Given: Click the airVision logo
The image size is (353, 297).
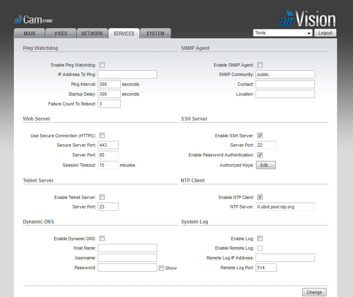Looking at the screenshot, I should pos(306,18).
